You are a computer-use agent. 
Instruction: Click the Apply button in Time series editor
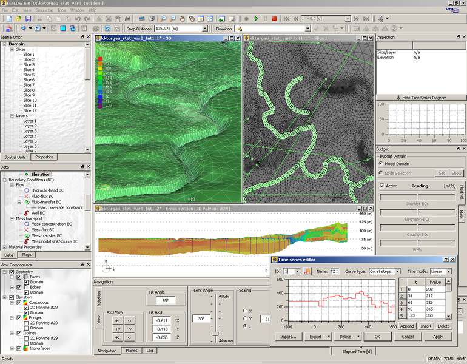pyautogui.click(x=438, y=337)
